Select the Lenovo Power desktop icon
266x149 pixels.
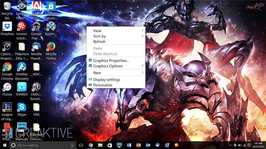22,11
